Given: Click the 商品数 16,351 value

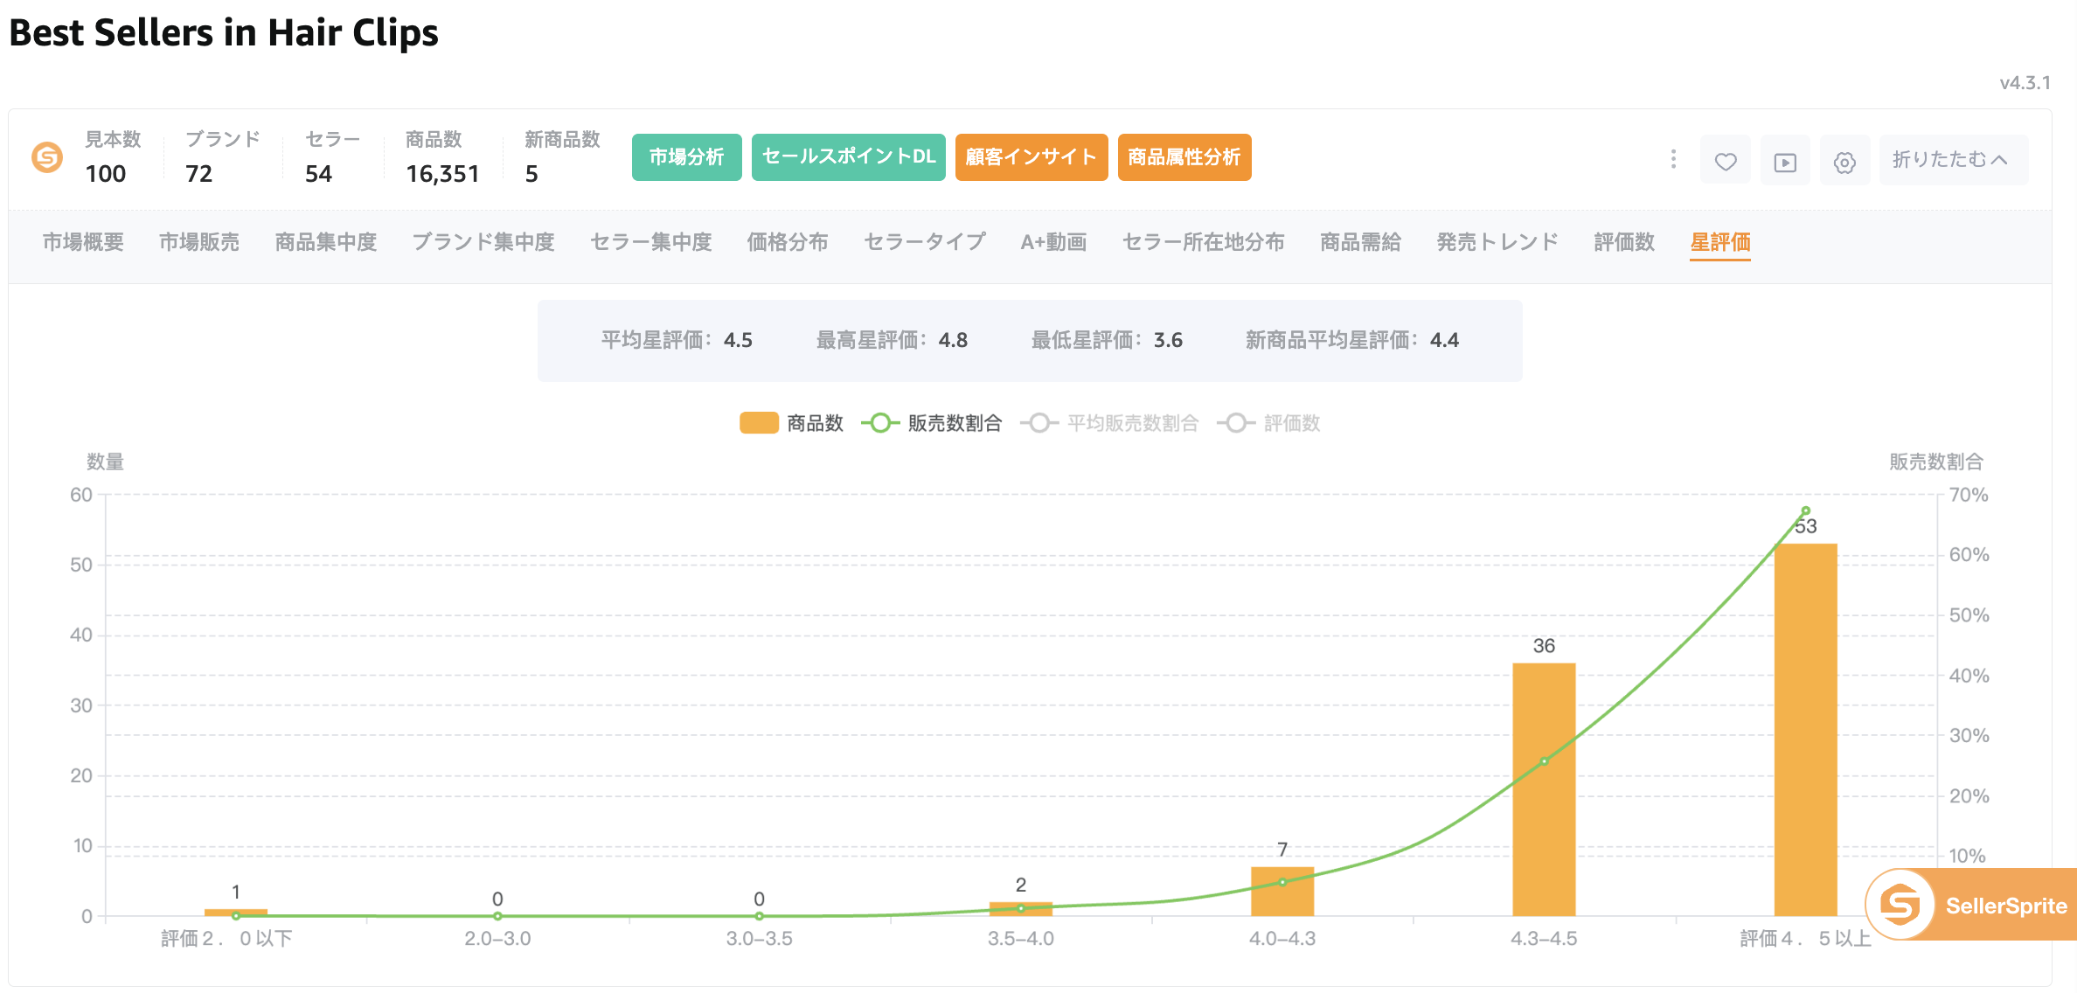Looking at the screenshot, I should (x=442, y=174).
